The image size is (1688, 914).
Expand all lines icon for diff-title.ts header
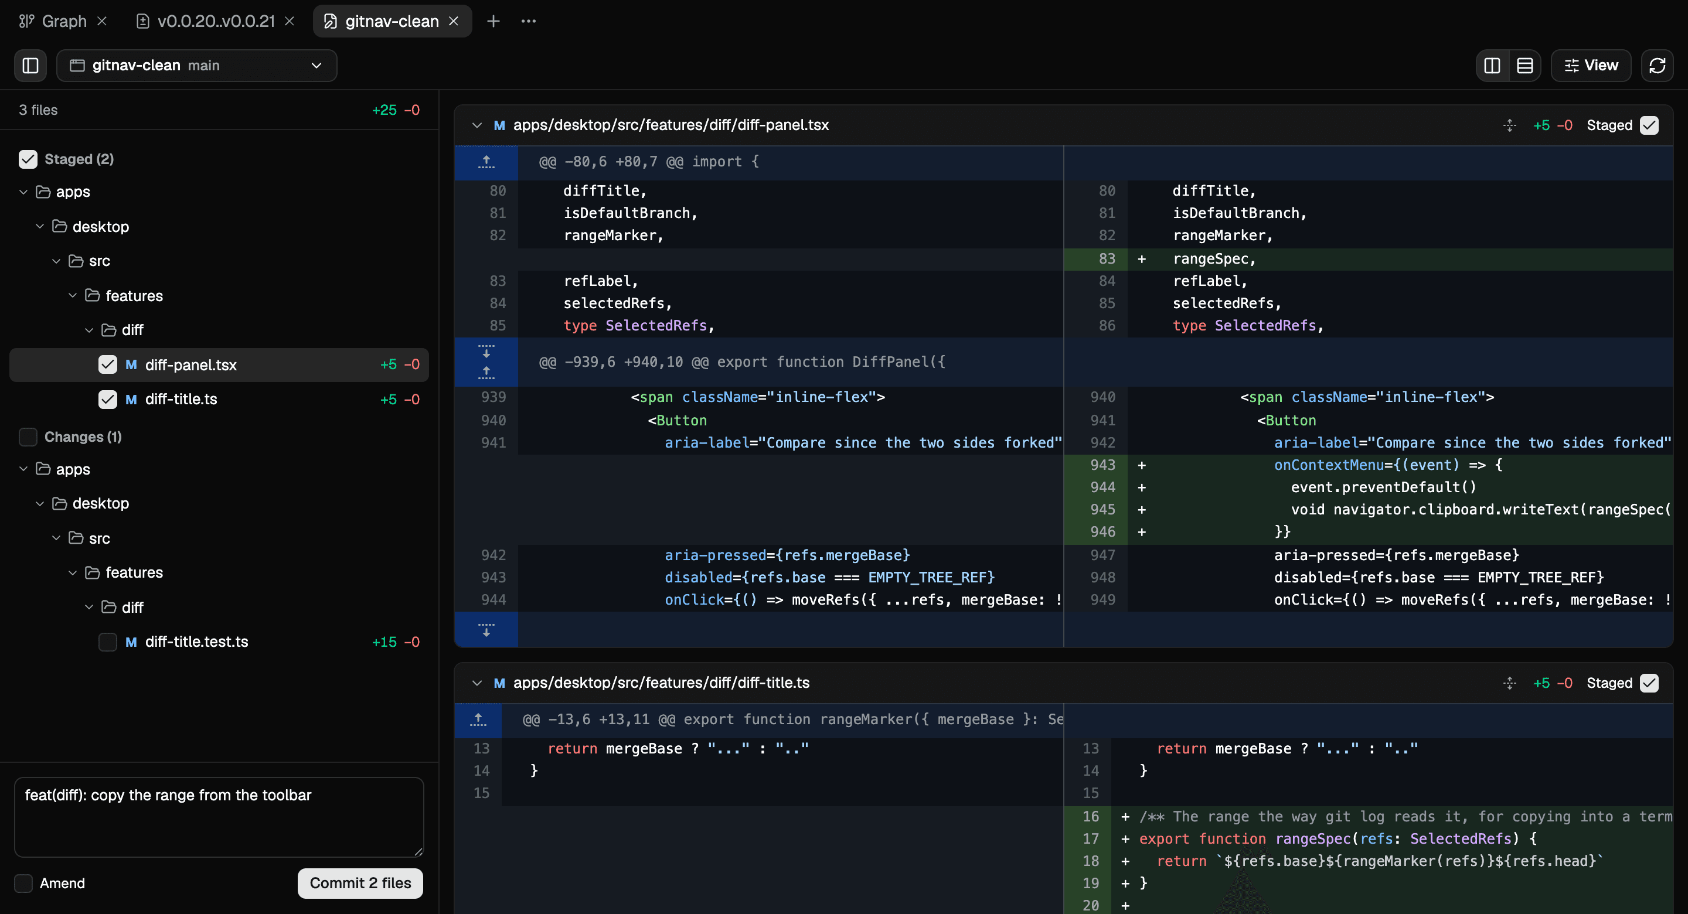1510,683
